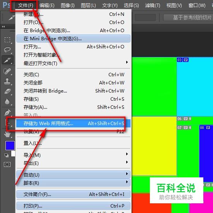
Task: Expand the 最近打开文件(T) submenu
Action: (x=73, y=63)
